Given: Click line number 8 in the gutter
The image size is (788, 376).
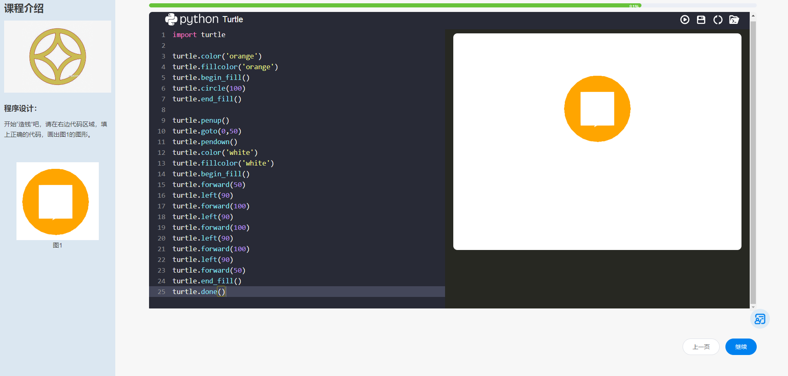Looking at the screenshot, I should (163, 110).
